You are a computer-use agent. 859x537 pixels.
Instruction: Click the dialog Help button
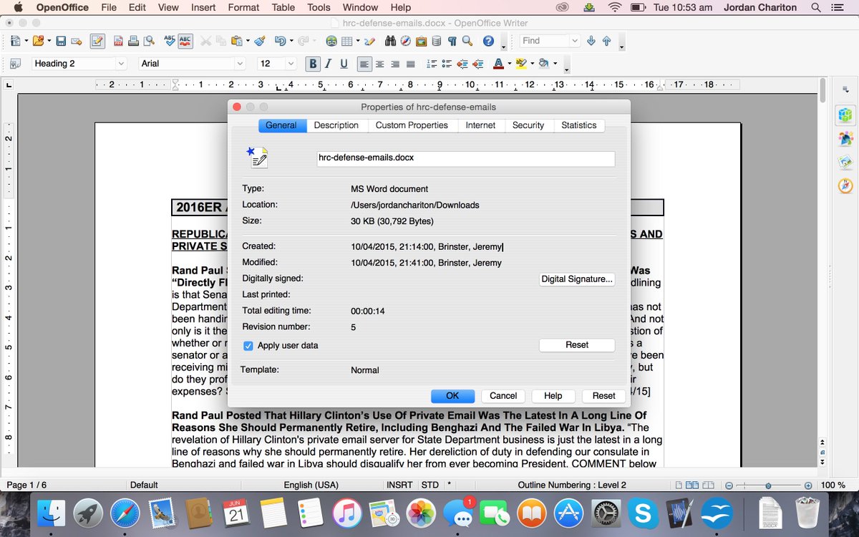point(553,396)
